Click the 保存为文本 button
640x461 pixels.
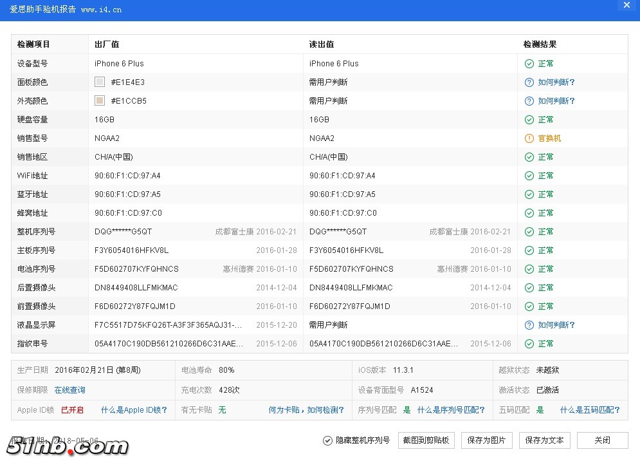click(544, 440)
